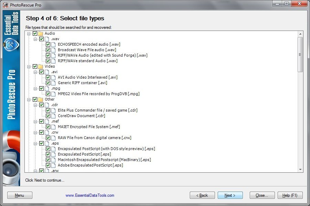The image size is (310, 206).
Task: Collapse the .crw branch
Action: [x=35, y=133]
